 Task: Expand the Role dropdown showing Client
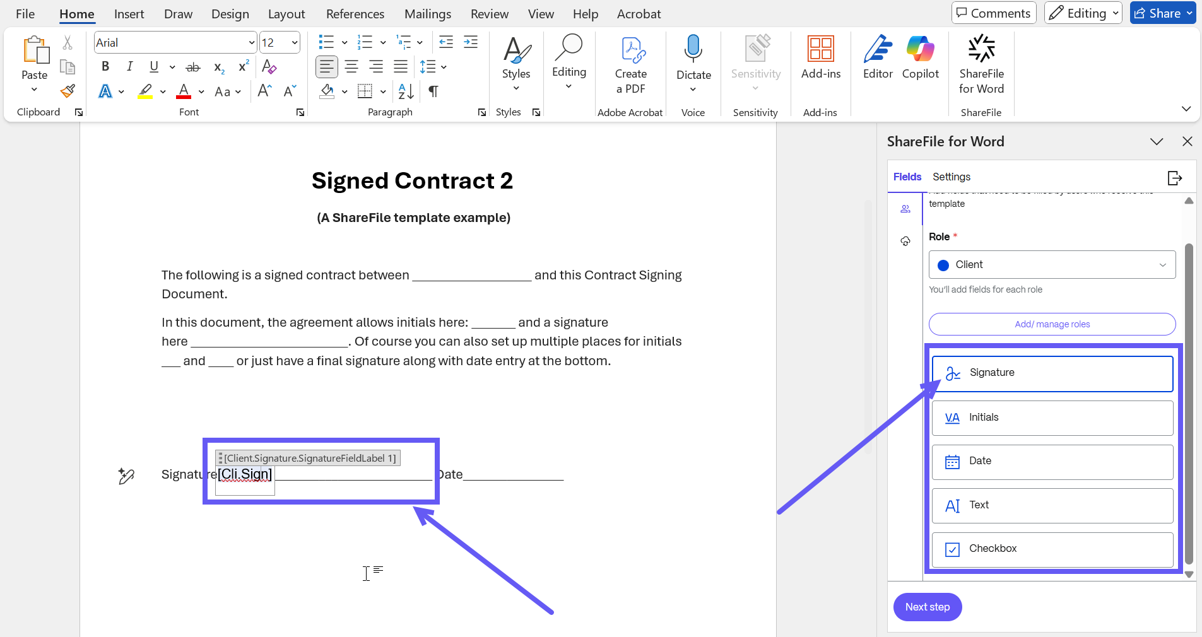1052,265
